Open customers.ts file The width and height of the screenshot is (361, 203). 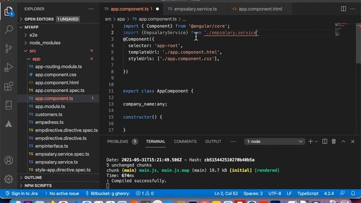pos(59,114)
